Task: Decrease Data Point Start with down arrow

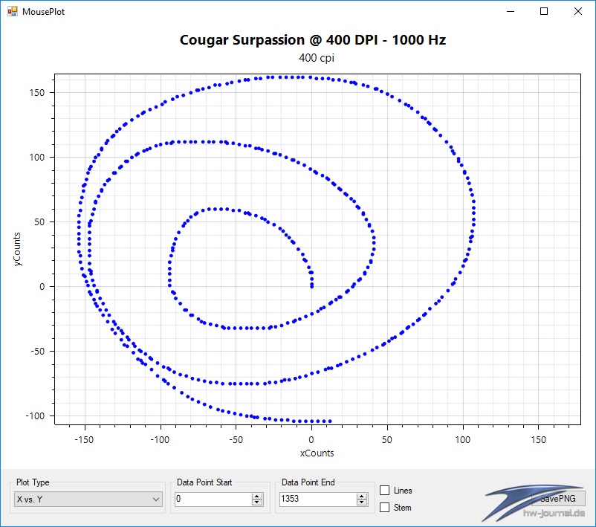Action: pyautogui.click(x=257, y=502)
